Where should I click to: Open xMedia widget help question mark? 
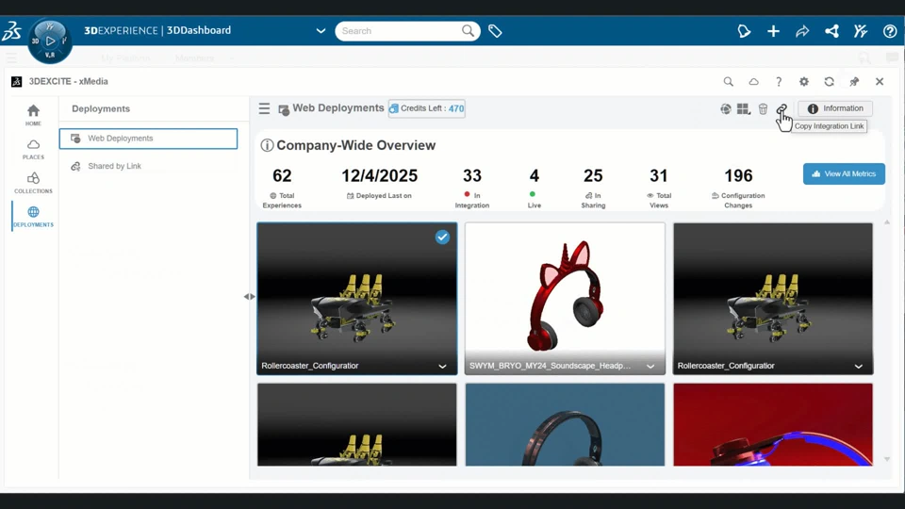pos(779,82)
